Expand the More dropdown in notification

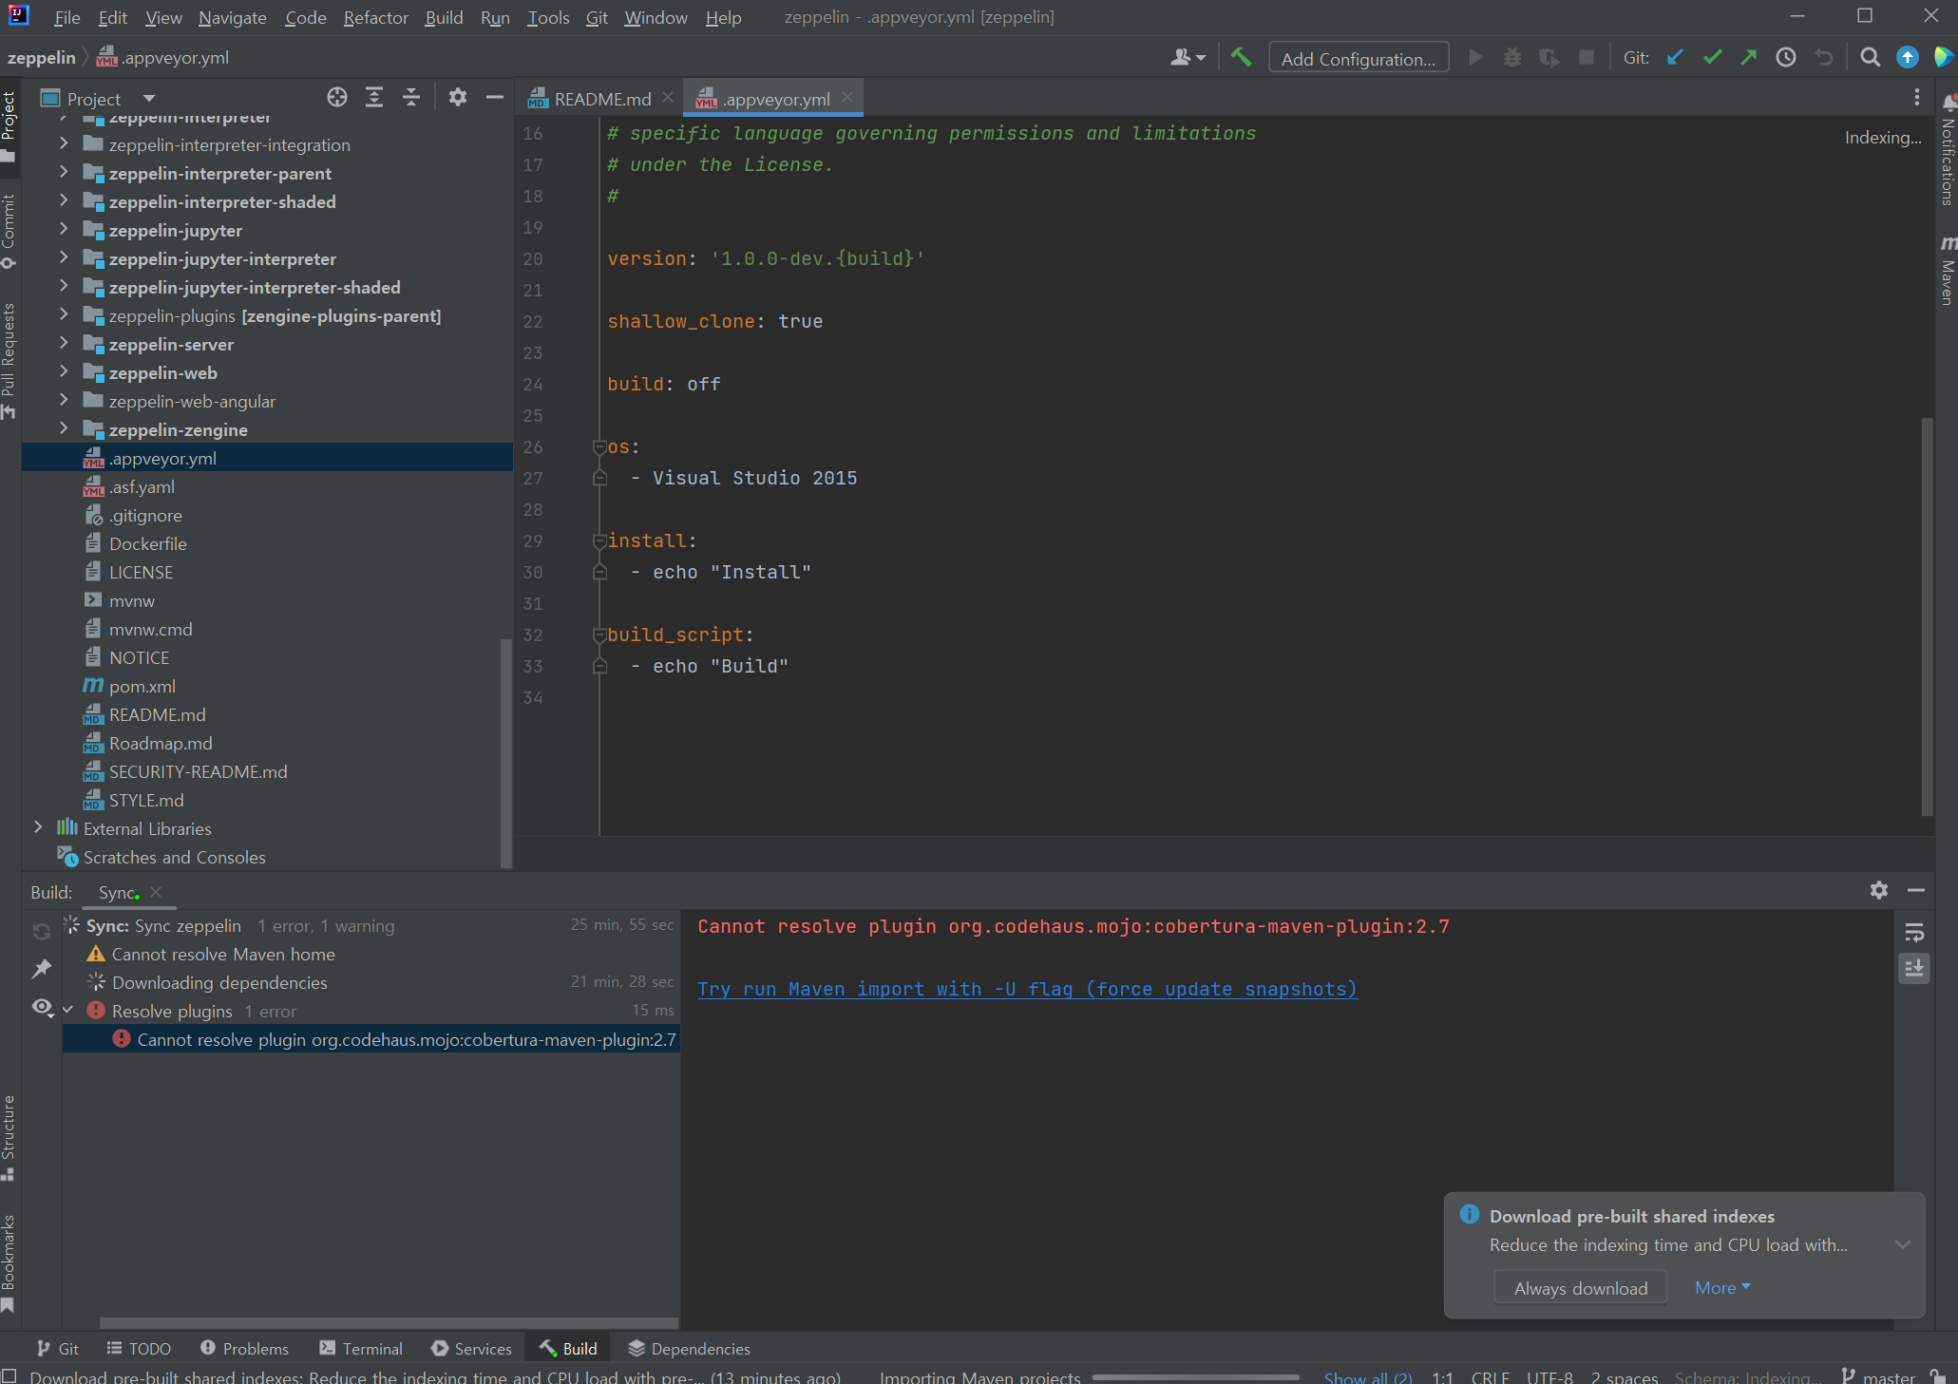[x=1721, y=1288]
